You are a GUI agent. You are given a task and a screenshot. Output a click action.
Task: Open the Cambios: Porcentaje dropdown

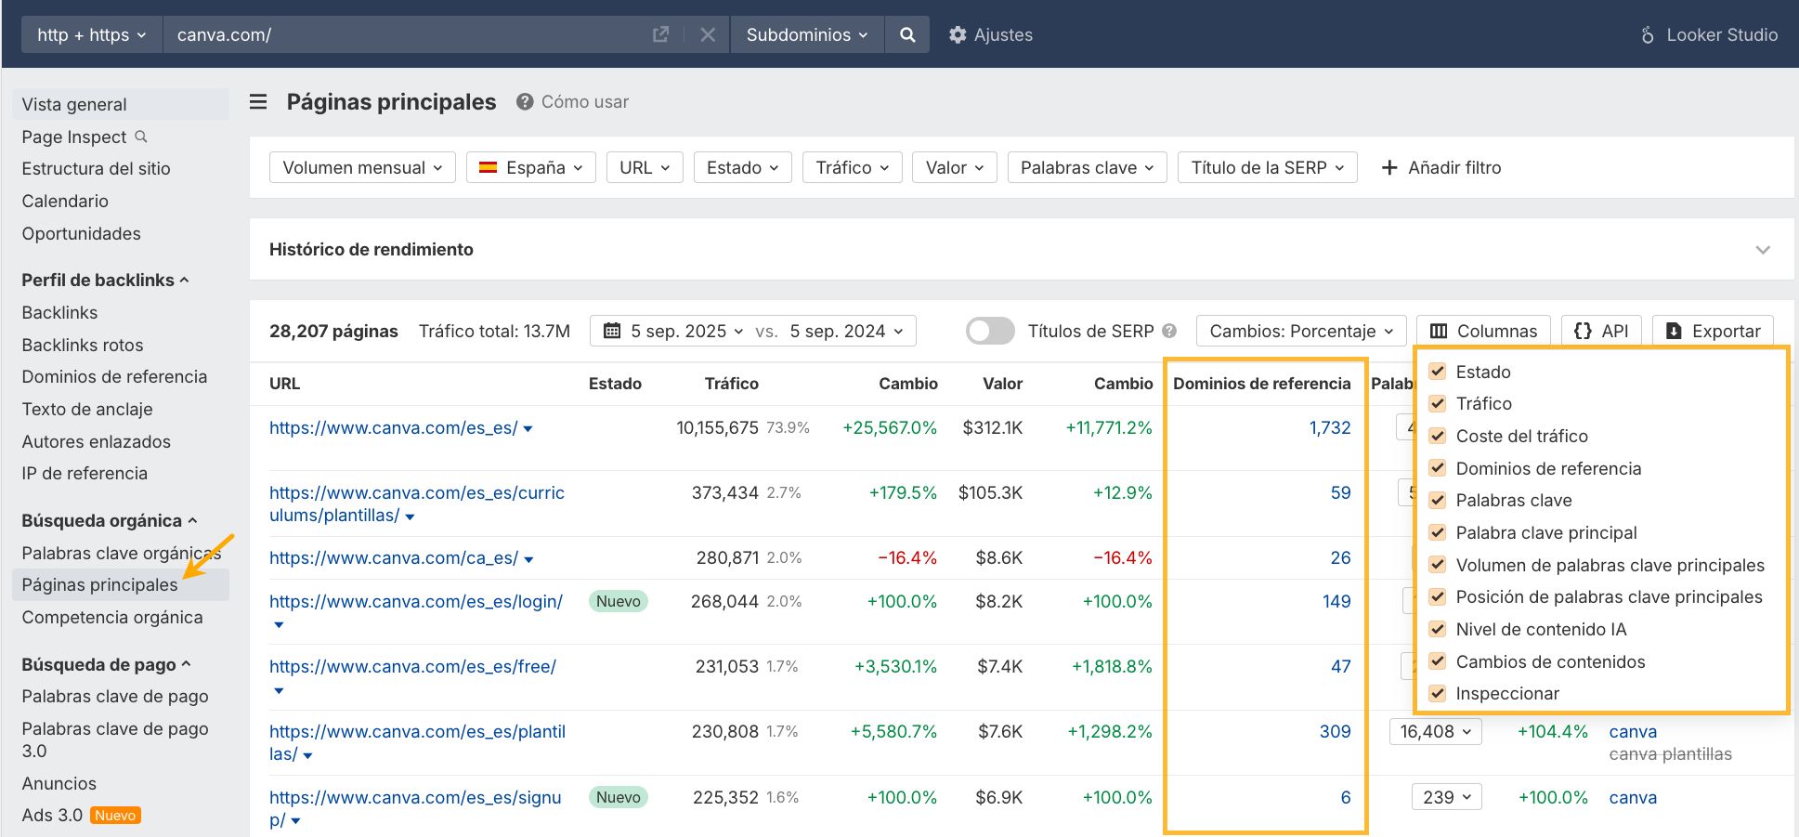click(x=1299, y=331)
